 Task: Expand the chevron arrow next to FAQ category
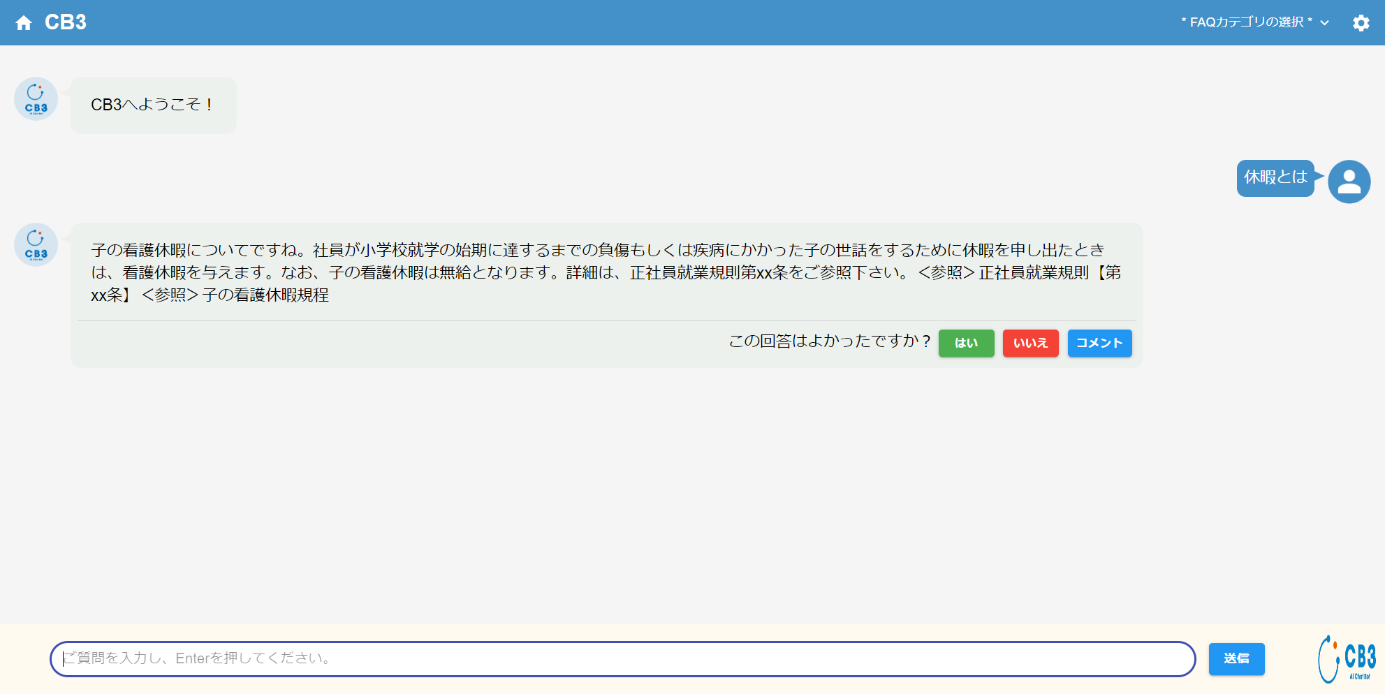click(1324, 23)
